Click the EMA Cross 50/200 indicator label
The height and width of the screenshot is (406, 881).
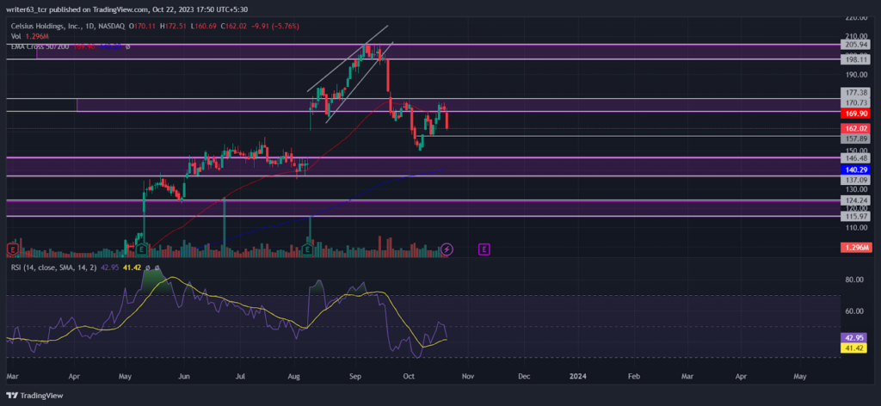pyautogui.click(x=40, y=46)
